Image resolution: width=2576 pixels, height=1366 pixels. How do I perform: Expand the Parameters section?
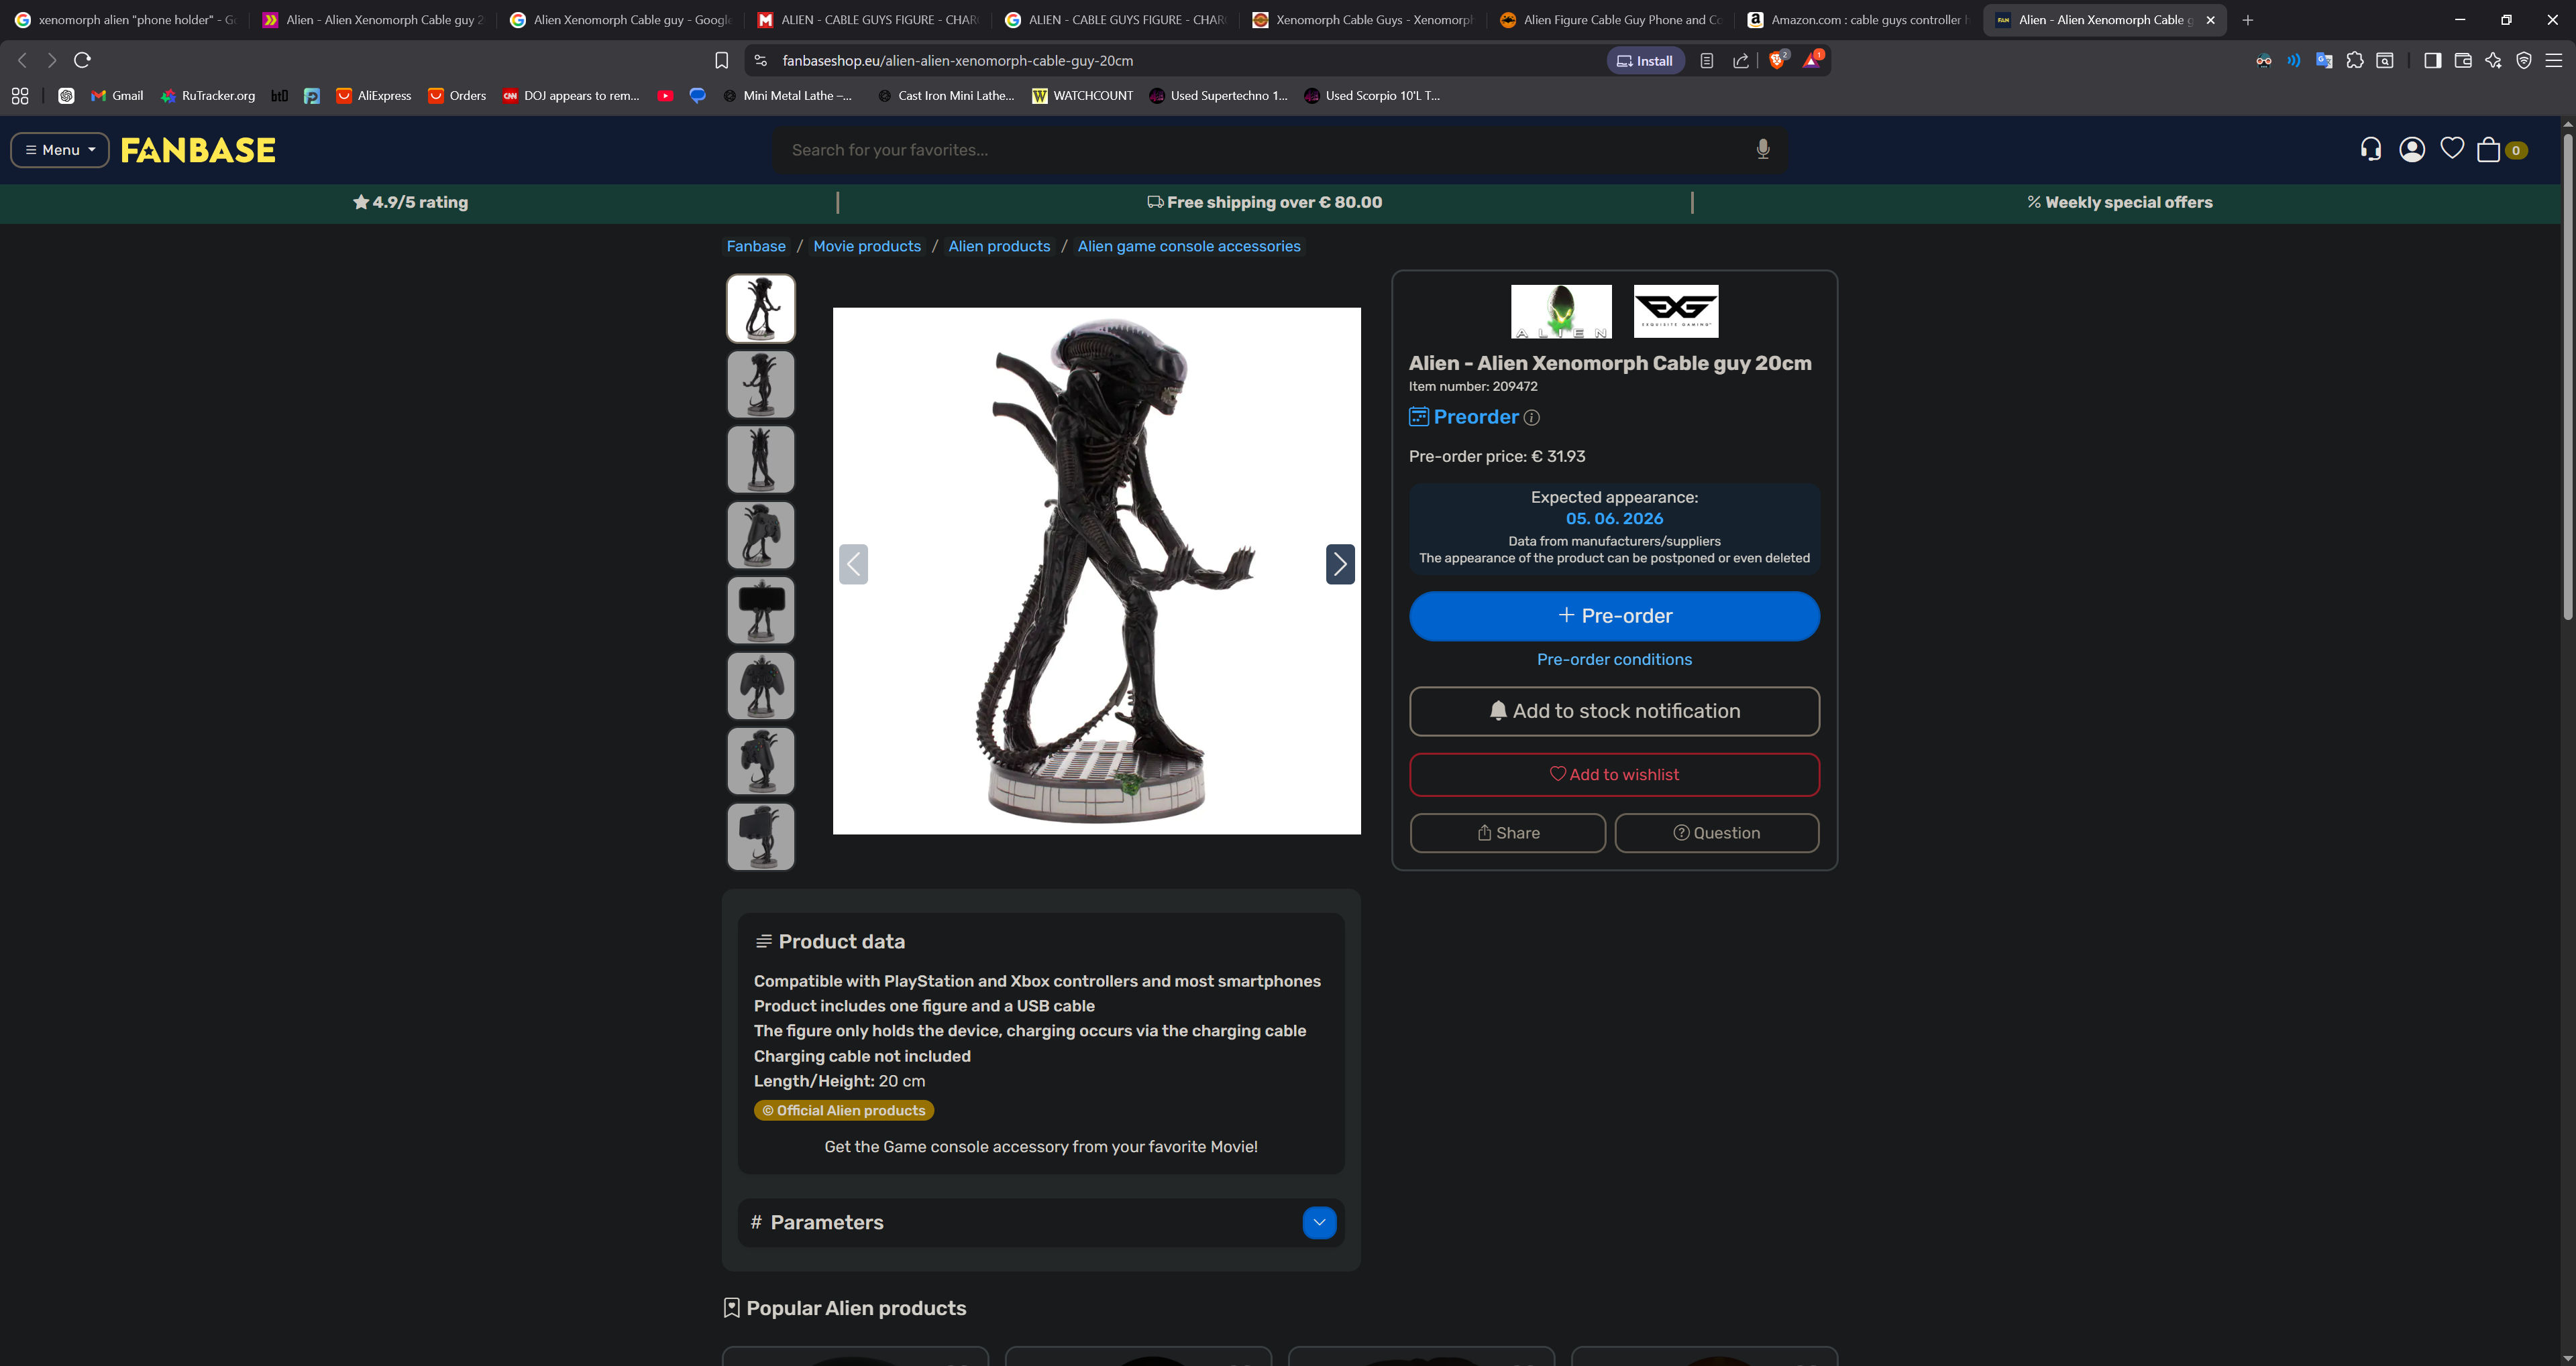[x=1318, y=1222]
